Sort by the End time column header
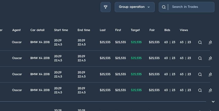219x111 pixels. 84,30
